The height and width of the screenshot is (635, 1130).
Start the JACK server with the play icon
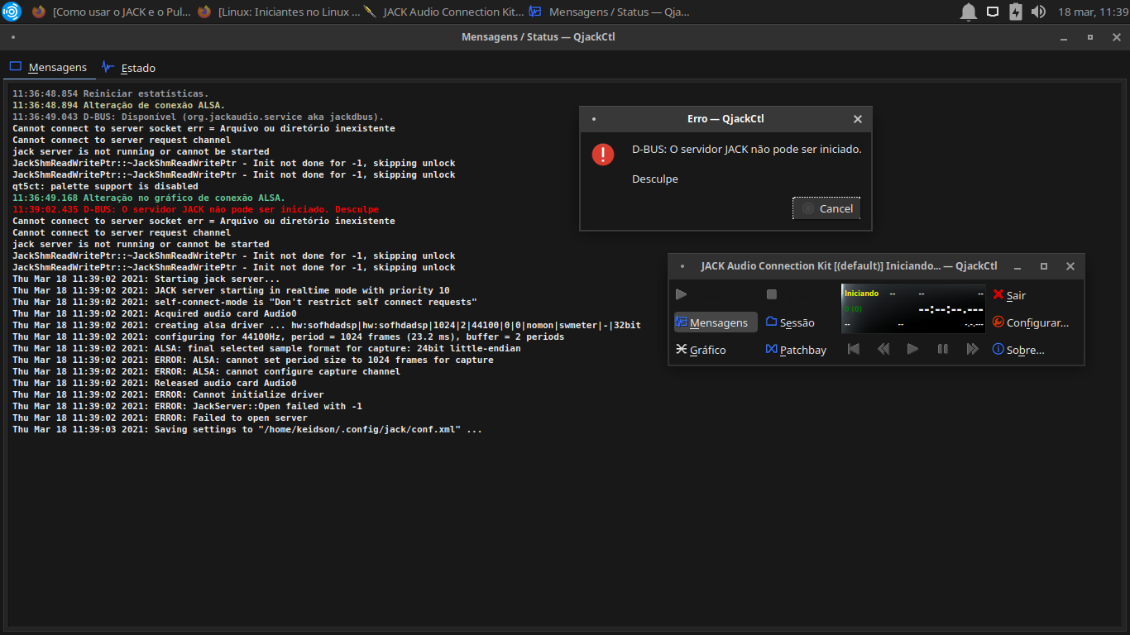[681, 294]
